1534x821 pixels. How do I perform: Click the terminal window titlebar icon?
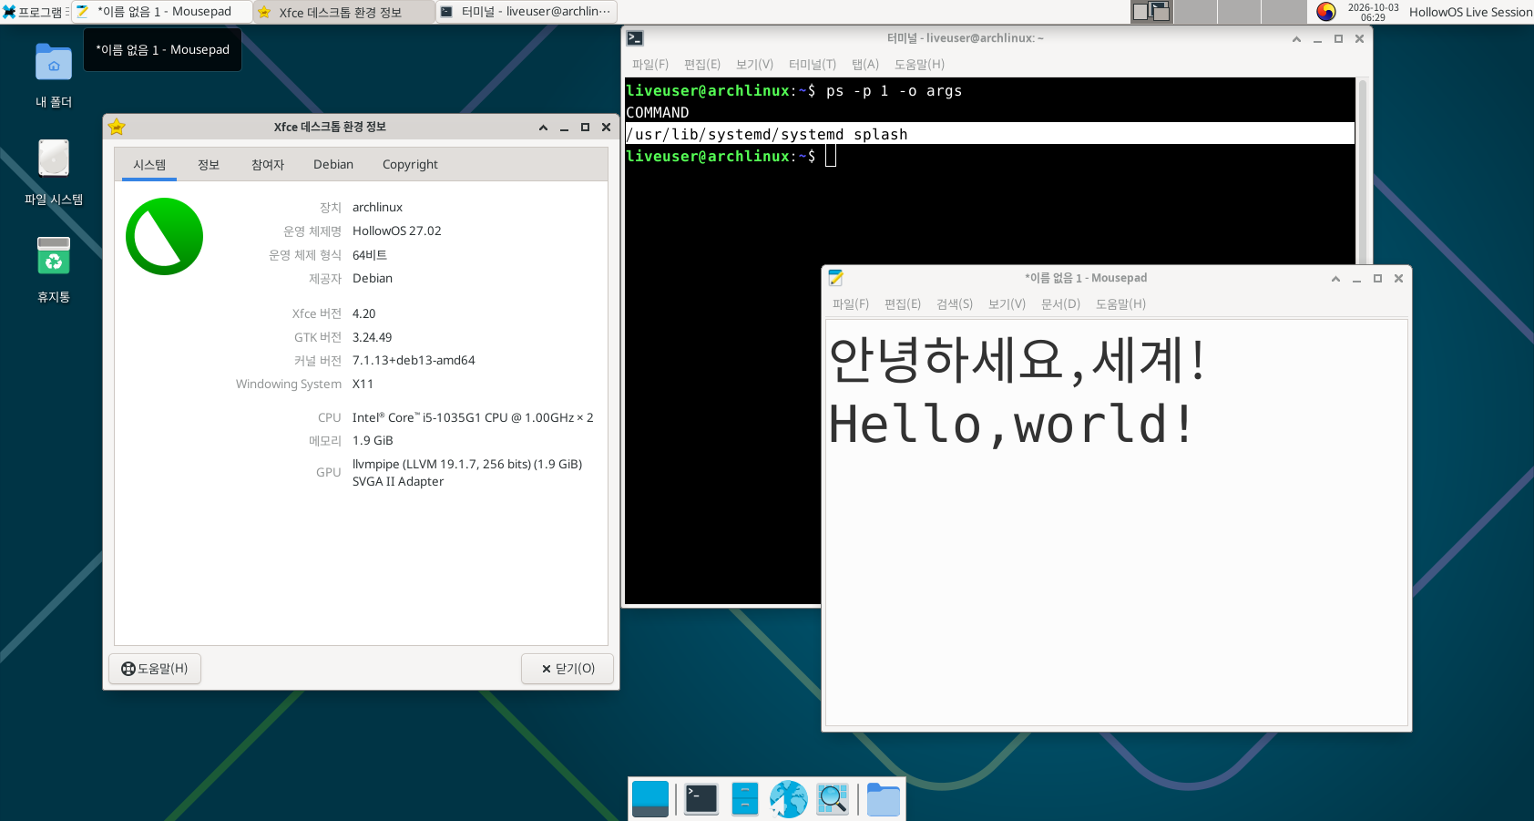point(636,38)
